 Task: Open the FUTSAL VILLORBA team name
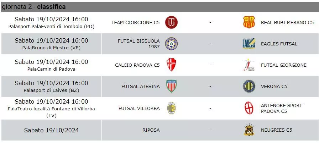(x=139, y=109)
